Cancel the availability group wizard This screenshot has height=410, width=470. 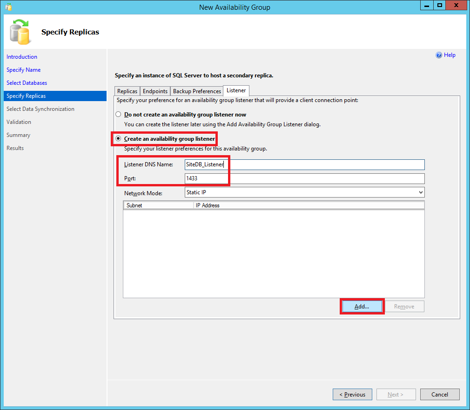[x=440, y=394]
